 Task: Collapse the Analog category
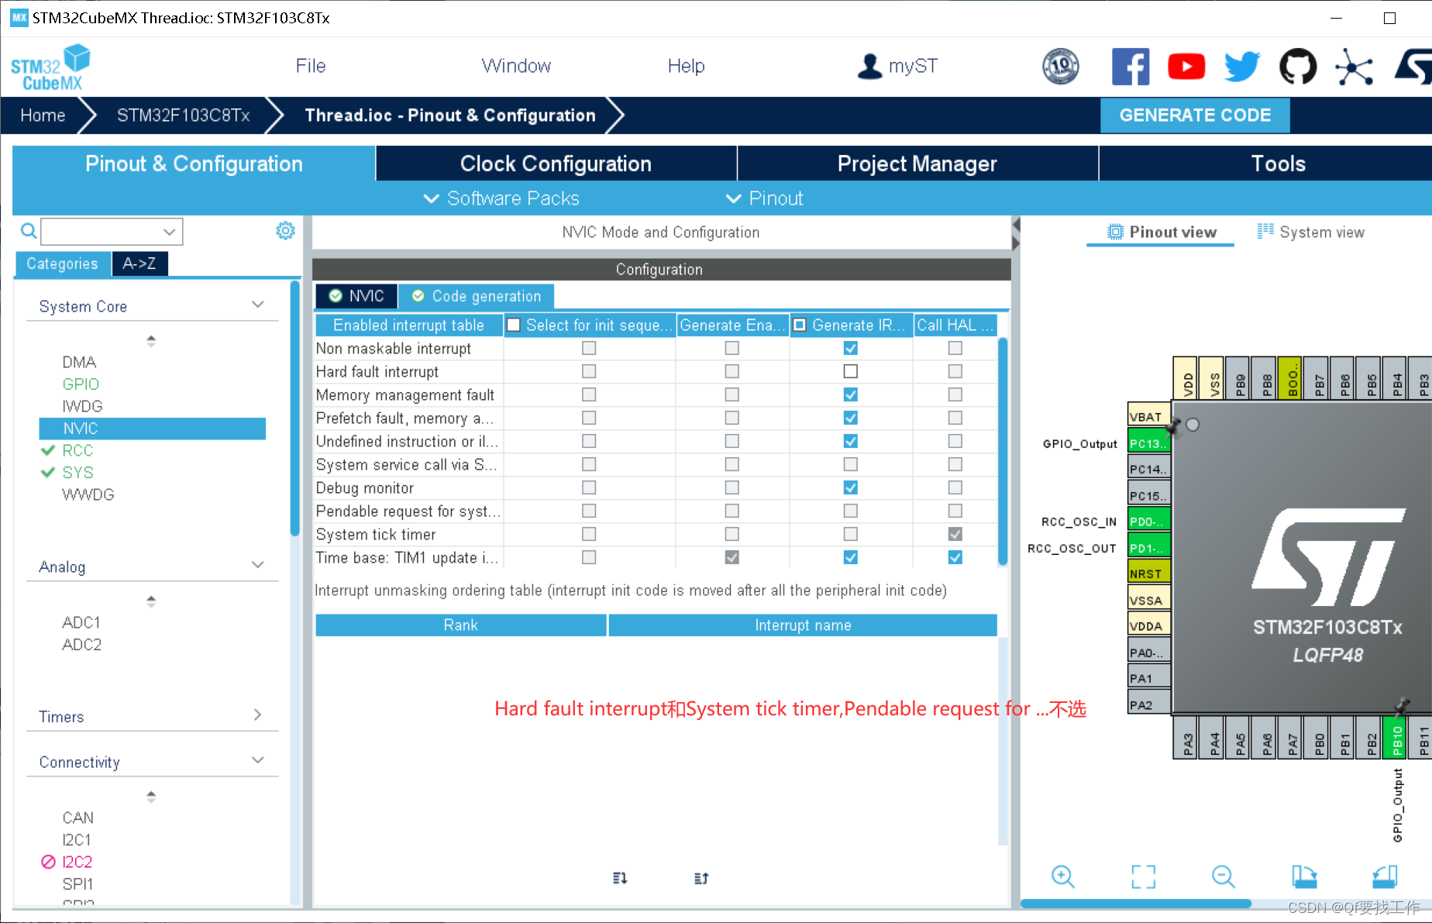point(258,566)
